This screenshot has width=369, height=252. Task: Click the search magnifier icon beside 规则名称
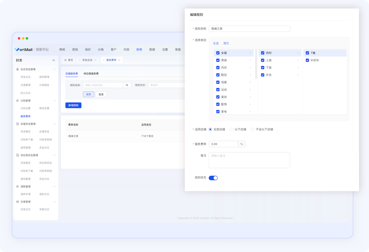127,85
